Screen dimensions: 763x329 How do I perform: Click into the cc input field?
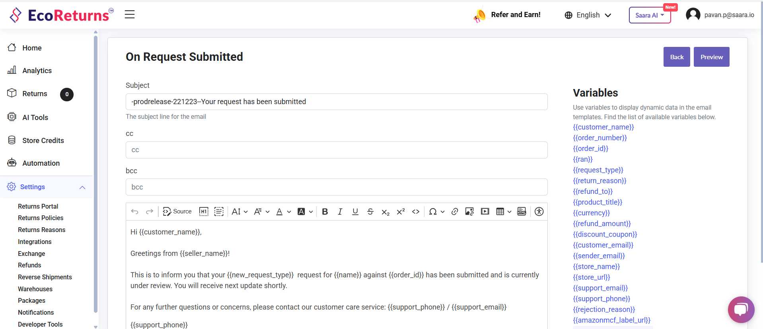coord(337,150)
